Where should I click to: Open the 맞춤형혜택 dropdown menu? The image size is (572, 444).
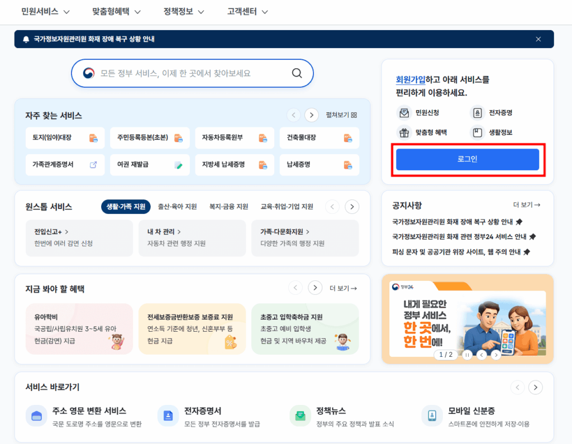tap(116, 12)
